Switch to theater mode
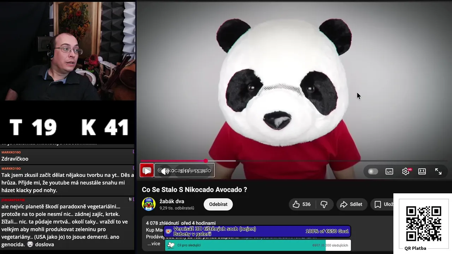Screen dimensions: 452x254 (422, 171)
